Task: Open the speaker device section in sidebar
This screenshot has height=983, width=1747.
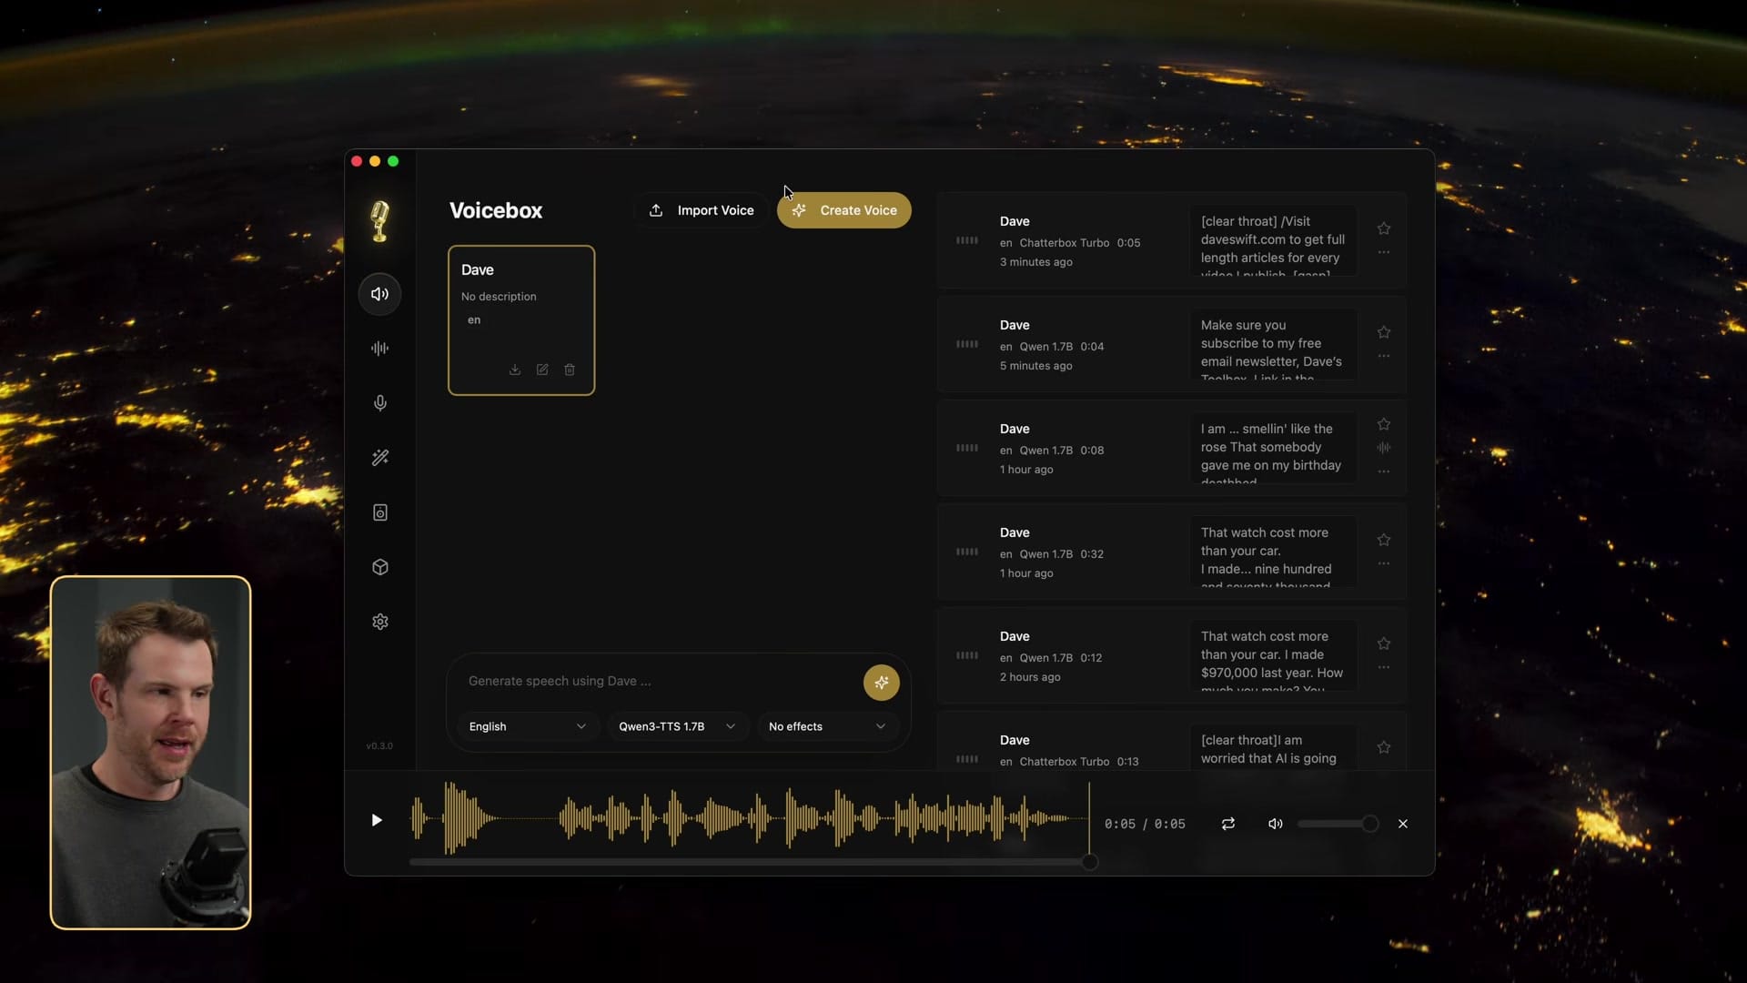Action: tap(379, 512)
